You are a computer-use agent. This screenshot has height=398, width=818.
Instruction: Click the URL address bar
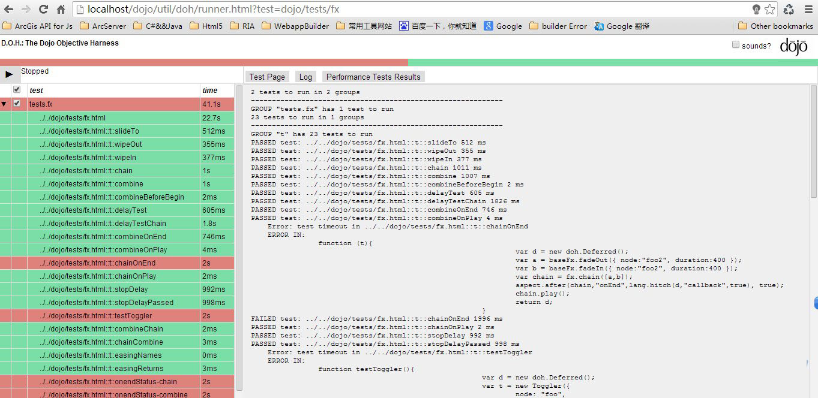tap(408, 9)
